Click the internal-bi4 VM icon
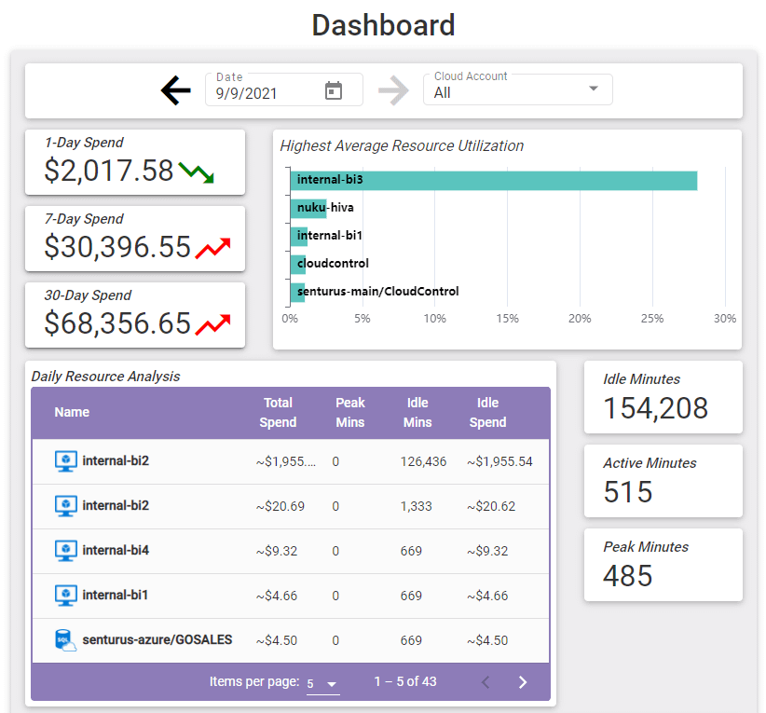This screenshot has height=713, width=766. (65, 551)
